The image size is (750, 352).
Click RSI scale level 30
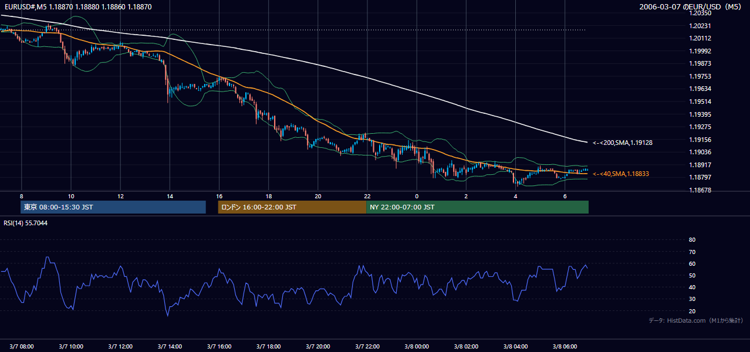coord(692,299)
